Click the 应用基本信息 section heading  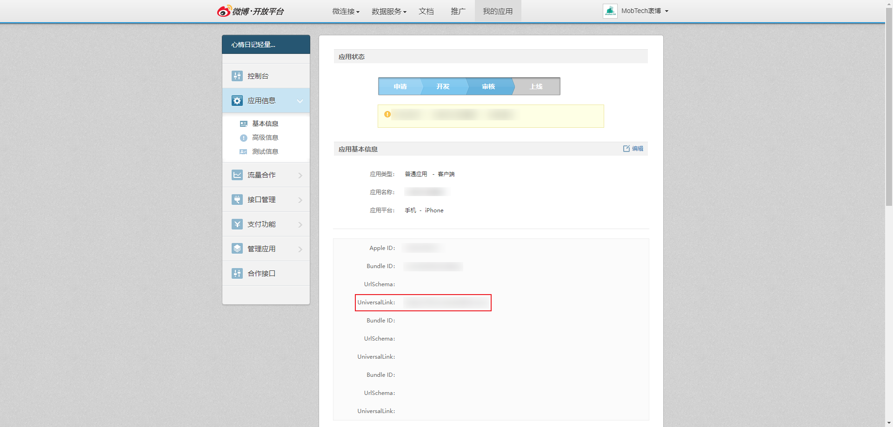358,149
